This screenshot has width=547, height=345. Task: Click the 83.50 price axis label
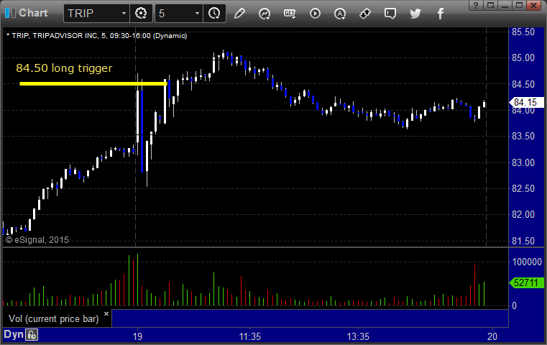(x=523, y=136)
